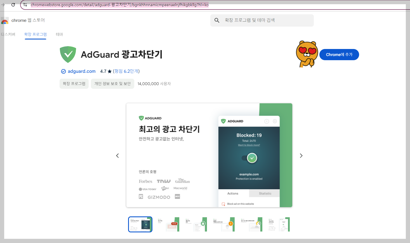Select the second thumbnail with ADS block
The height and width of the screenshot is (243, 410).
[168, 224]
